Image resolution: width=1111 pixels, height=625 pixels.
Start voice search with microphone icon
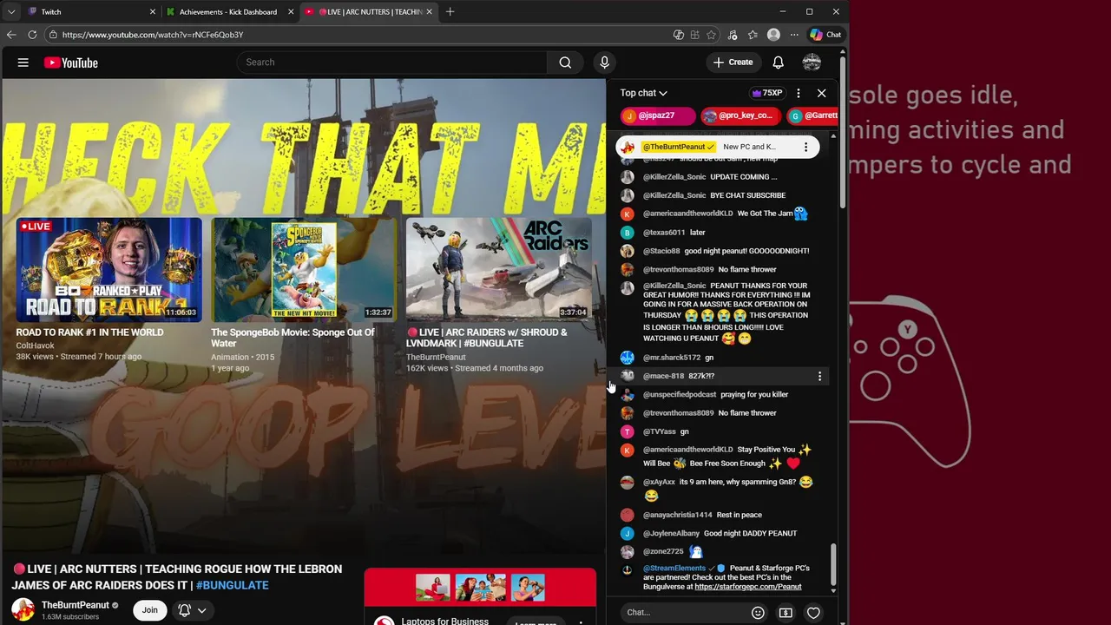point(605,62)
